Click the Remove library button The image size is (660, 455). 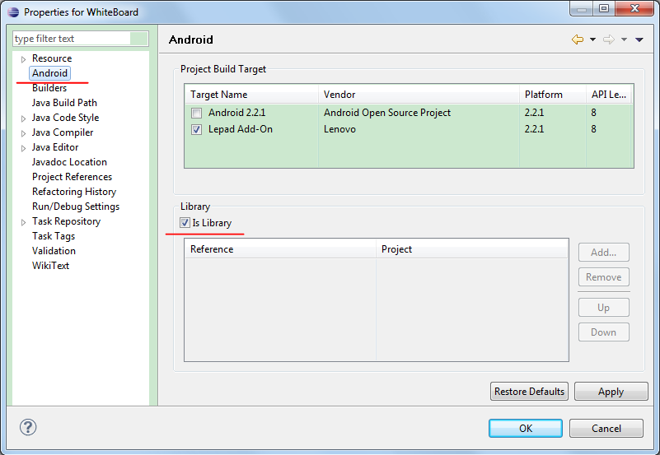tap(604, 277)
